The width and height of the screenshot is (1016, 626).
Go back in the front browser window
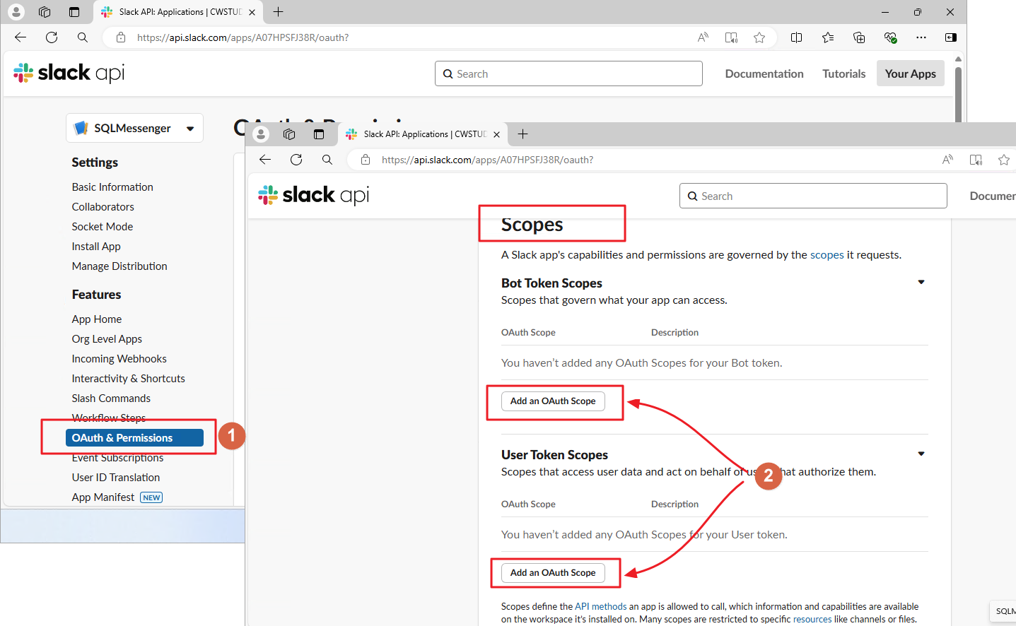click(x=265, y=160)
